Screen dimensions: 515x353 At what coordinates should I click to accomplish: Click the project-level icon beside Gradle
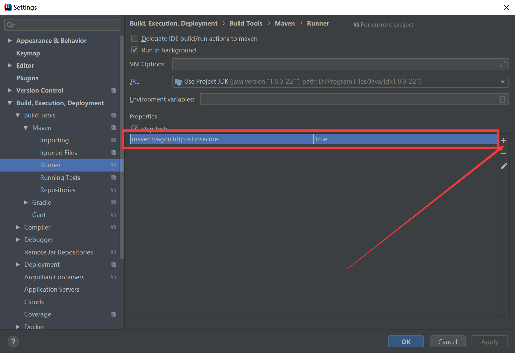[x=114, y=202]
